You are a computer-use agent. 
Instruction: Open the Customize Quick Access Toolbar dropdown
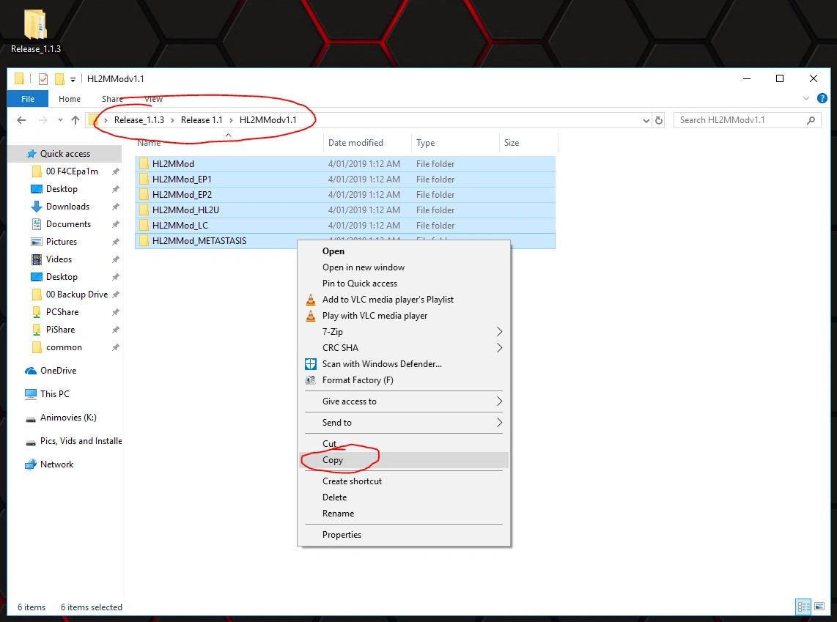pos(73,79)
